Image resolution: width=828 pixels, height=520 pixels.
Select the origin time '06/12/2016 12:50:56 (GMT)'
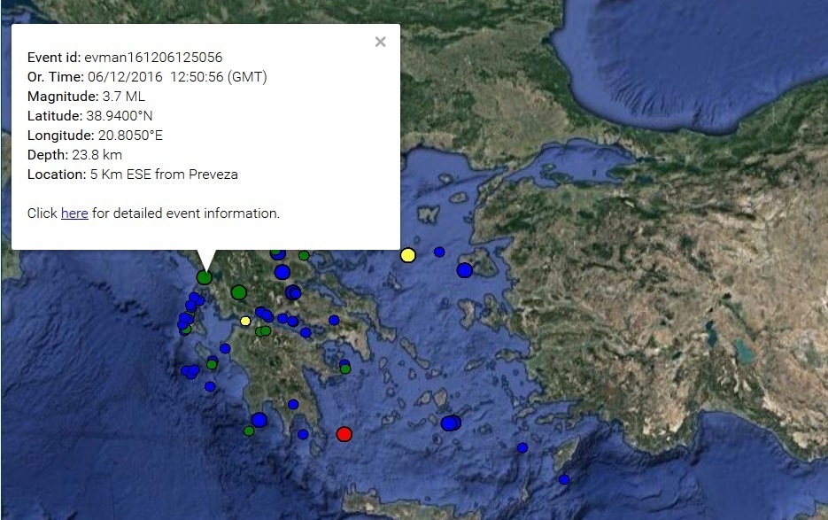click(177, 76)
